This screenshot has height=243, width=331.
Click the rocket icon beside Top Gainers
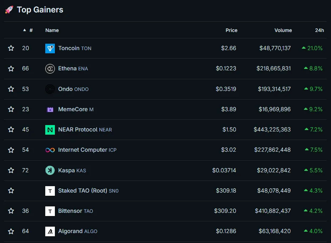click(9, 10)
